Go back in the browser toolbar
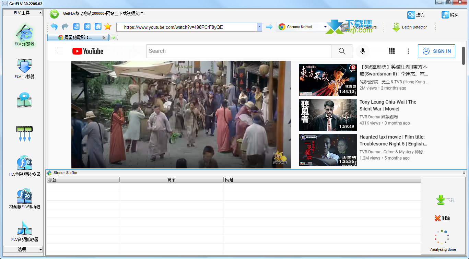The image size is (469, 259). pyautogui.click(x=54, y=27)
